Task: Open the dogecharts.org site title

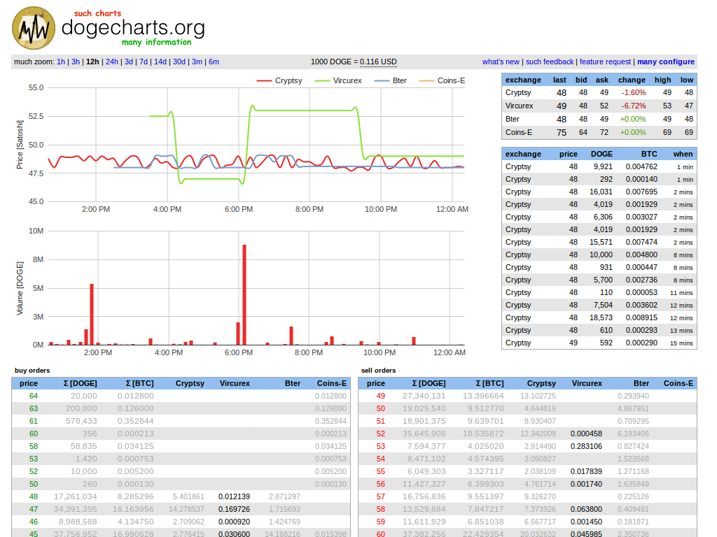Action: point(133,27)
